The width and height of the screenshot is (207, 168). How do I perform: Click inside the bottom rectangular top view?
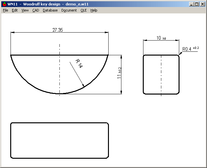click(59, 140)
